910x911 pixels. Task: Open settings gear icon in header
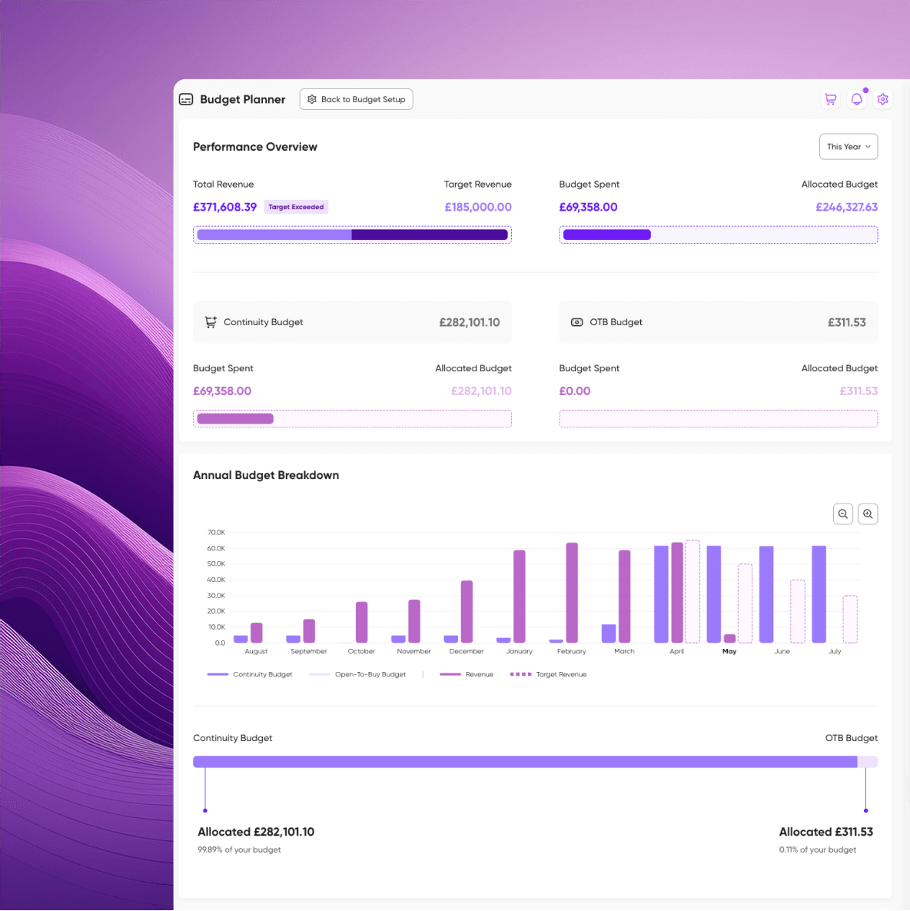coord(882,99)
